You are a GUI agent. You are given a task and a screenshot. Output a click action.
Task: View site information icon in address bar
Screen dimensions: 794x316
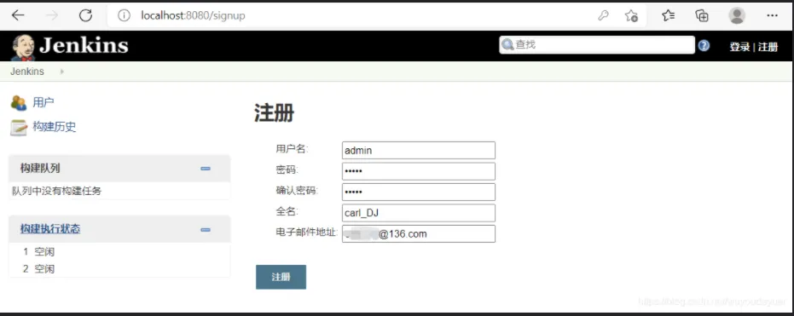[124, 15]
